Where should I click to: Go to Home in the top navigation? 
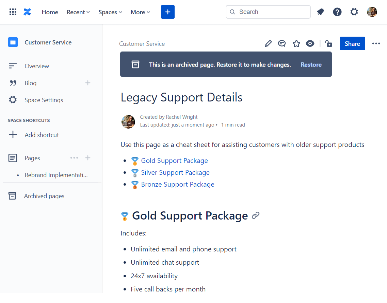[50, 12]
